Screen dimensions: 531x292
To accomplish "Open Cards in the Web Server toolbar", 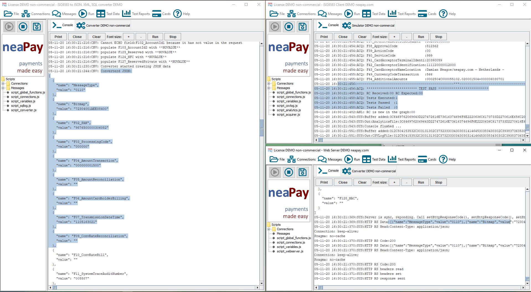I will pyautogui.click(x=427, y=159).
